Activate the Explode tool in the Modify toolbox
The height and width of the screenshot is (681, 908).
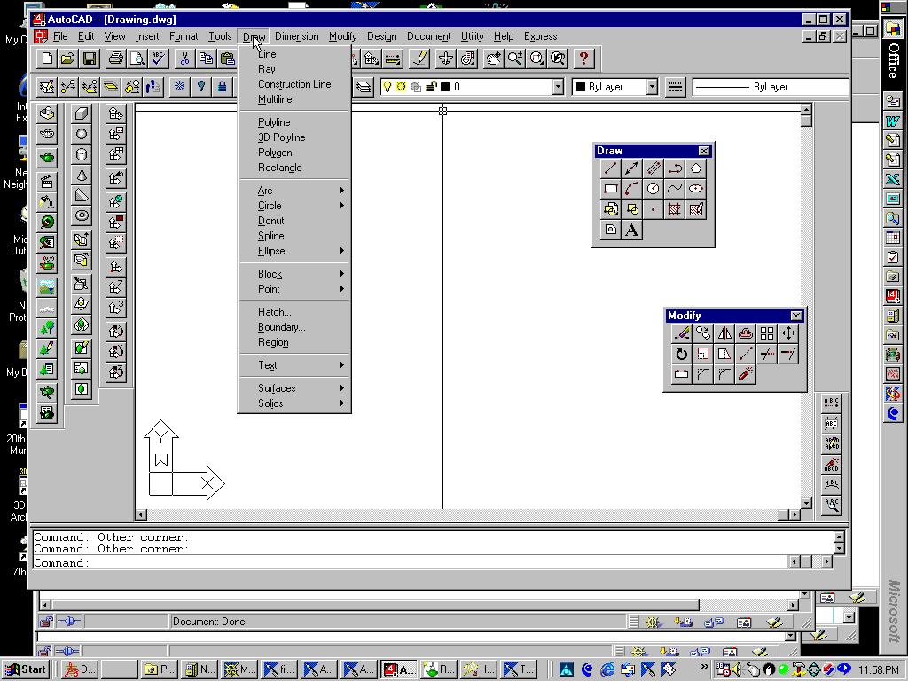point(745,374)
